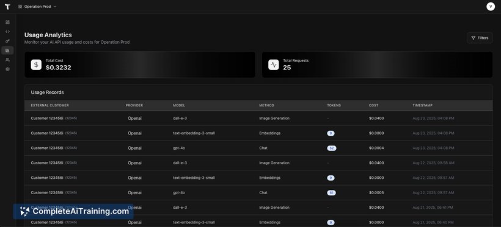Click Chat method in the $0.0004 row

point(263,148)
